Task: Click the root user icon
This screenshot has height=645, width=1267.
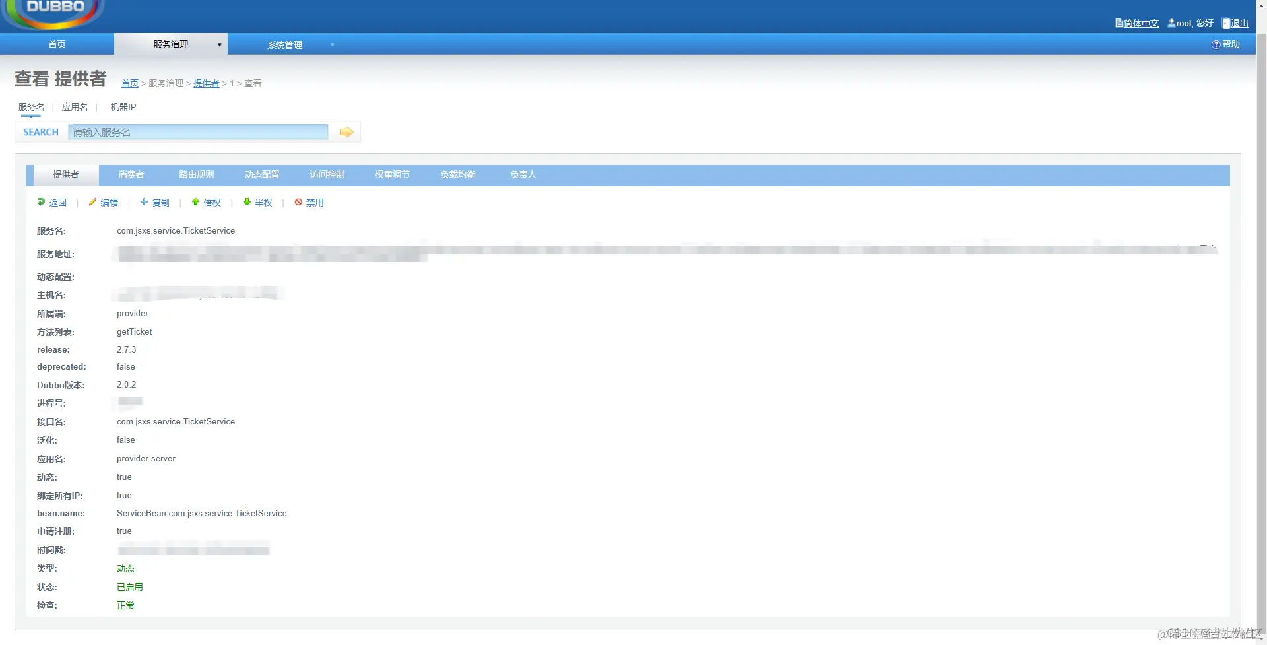Action: pos(1171,23)
